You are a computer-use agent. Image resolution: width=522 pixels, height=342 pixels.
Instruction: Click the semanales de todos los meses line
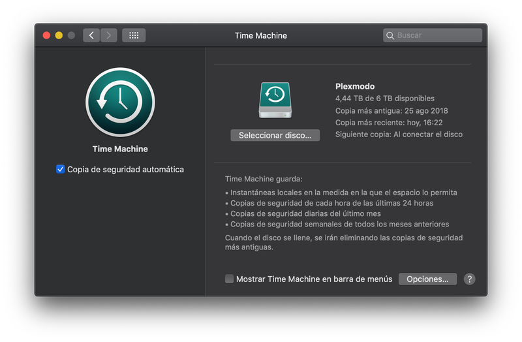pyautogui.click(x=337, y=225)
